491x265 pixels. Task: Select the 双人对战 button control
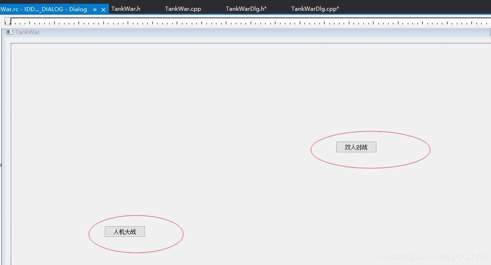(x=356, y=147)
